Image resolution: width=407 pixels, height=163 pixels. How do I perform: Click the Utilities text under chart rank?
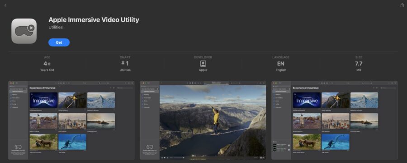pos(125,70)
